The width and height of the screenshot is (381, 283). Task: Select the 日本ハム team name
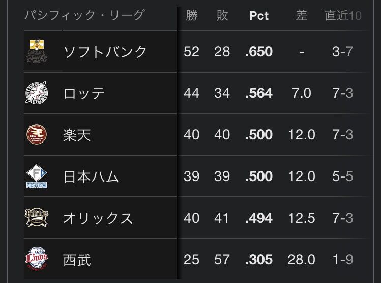tap(91, 176)
